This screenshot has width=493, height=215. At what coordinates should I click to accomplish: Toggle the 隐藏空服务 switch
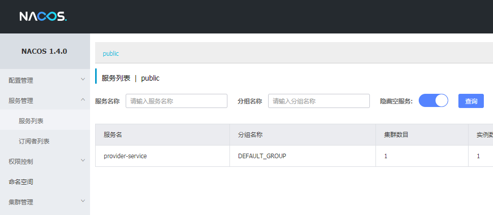pyautogui.click(x=433, y=100)
